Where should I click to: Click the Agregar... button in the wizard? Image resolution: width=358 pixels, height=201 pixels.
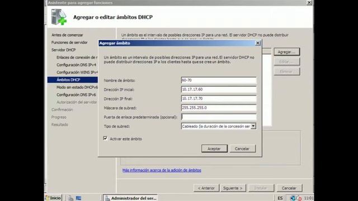tap(286, 52)
